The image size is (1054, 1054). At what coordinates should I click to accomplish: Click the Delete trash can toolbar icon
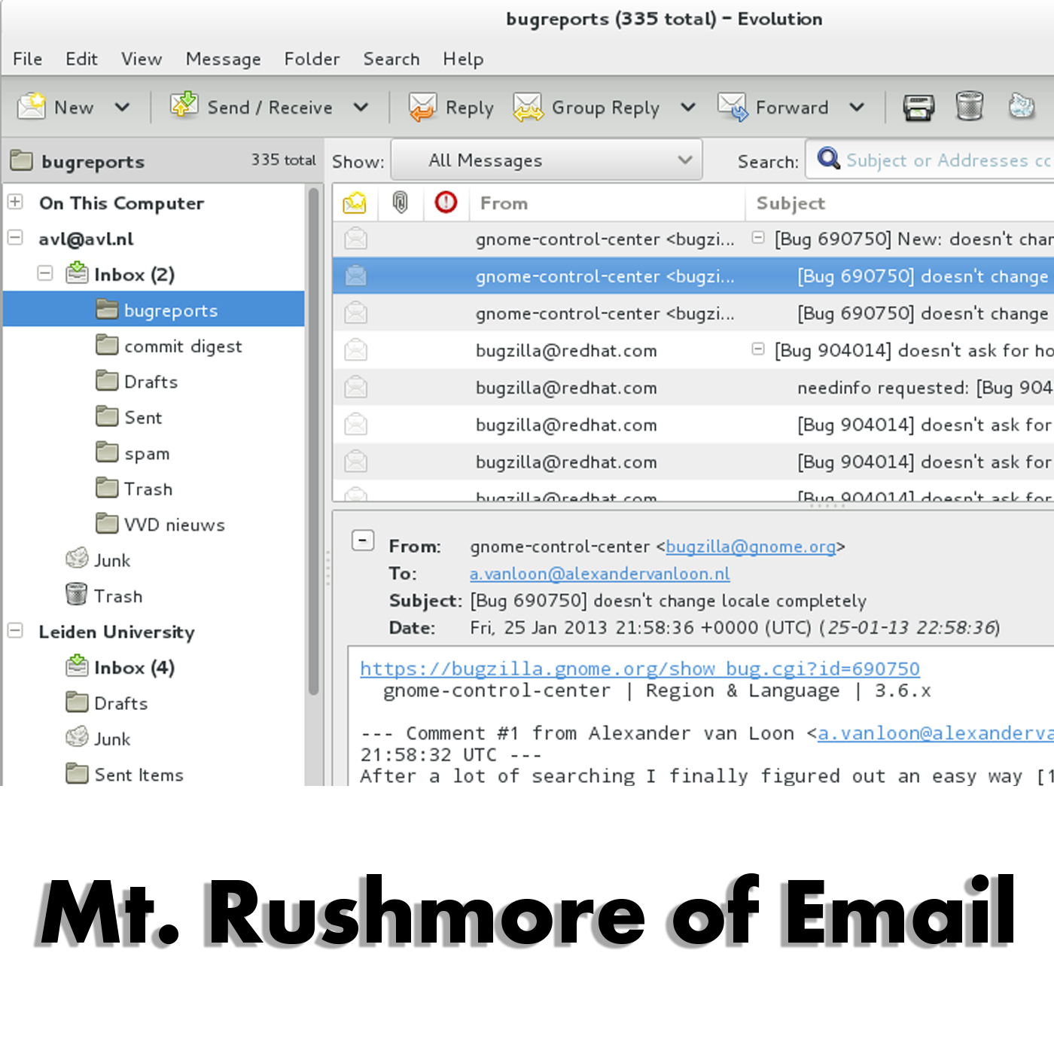click(x=970, y=106)
